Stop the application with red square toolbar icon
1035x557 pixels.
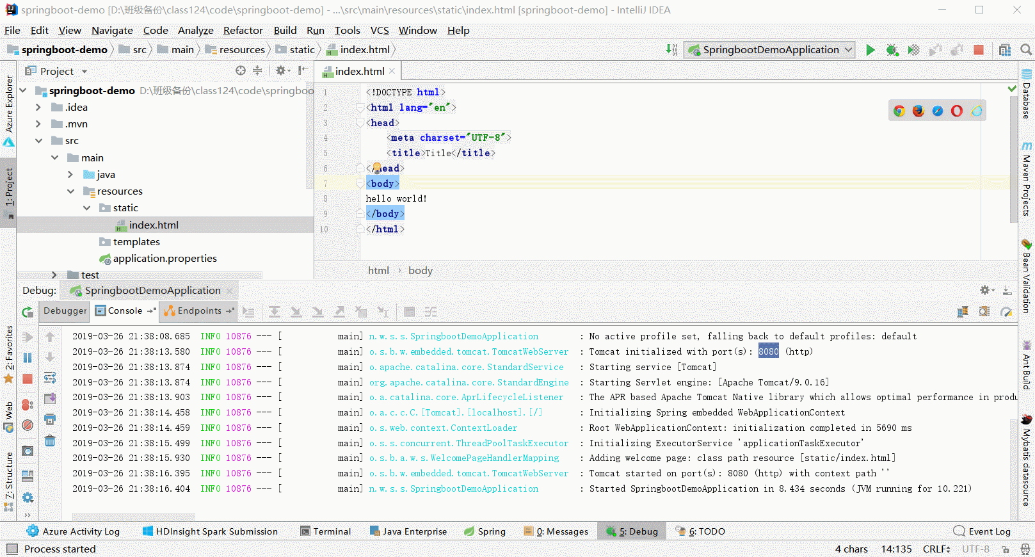979,50
